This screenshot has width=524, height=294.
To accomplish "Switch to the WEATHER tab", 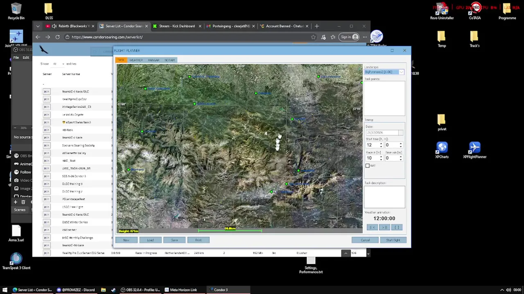I will coord(136,60).
